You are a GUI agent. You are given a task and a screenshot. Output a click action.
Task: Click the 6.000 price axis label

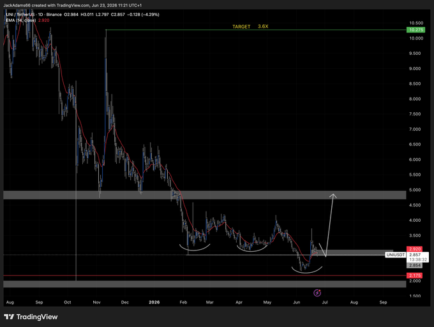coord(415,159)
